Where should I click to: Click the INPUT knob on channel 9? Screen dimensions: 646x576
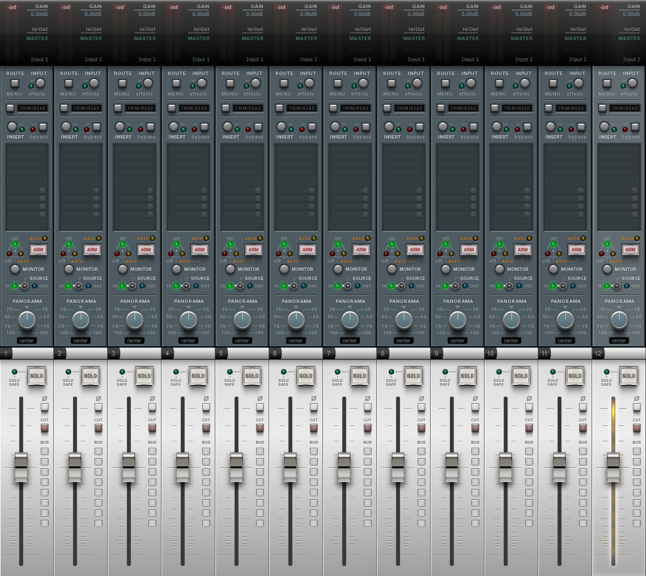[471, 83]
